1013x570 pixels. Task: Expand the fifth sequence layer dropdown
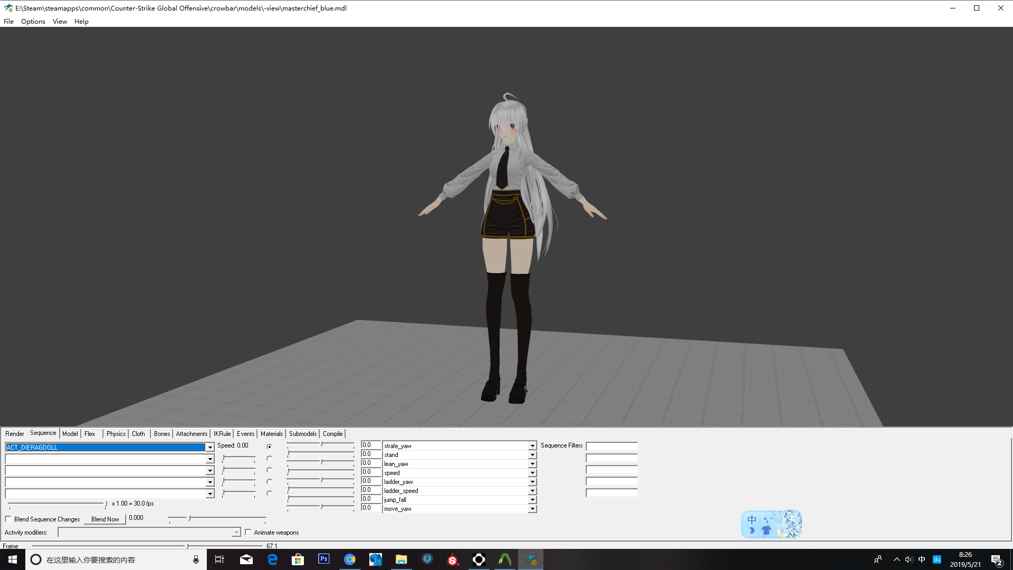(x=210, y=494)
